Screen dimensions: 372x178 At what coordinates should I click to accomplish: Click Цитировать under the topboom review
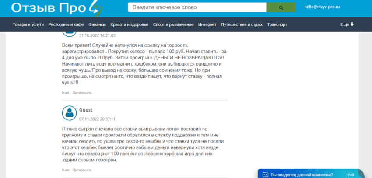coord(82,93)
